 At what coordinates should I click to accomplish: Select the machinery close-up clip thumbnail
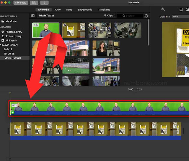(x=128, y=30)
